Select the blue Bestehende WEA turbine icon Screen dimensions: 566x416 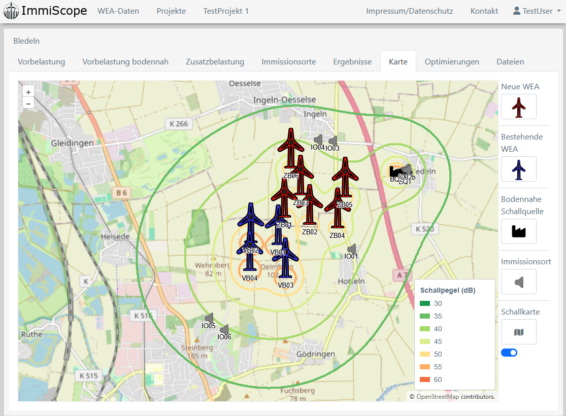pos(518,169)
